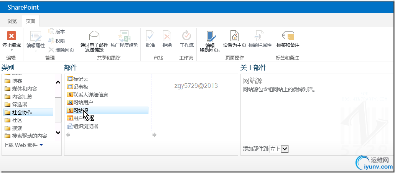Click Delete Page (删除网页)

point(61,50)
